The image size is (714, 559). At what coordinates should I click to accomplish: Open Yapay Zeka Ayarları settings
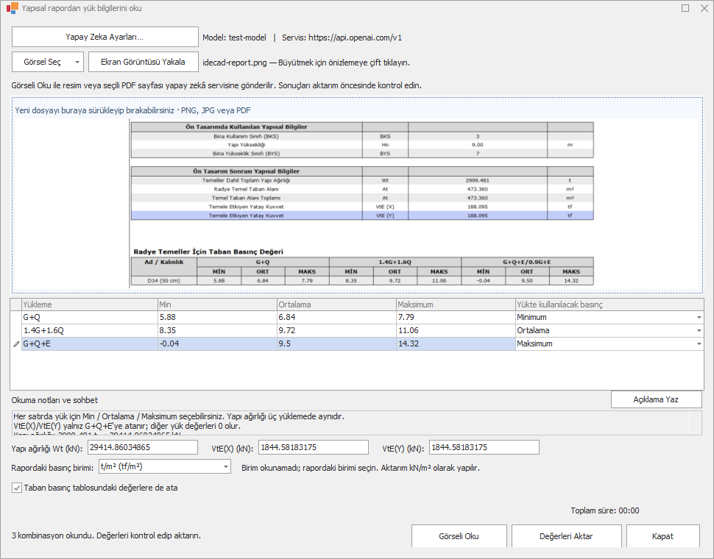(x=105, y=37)
